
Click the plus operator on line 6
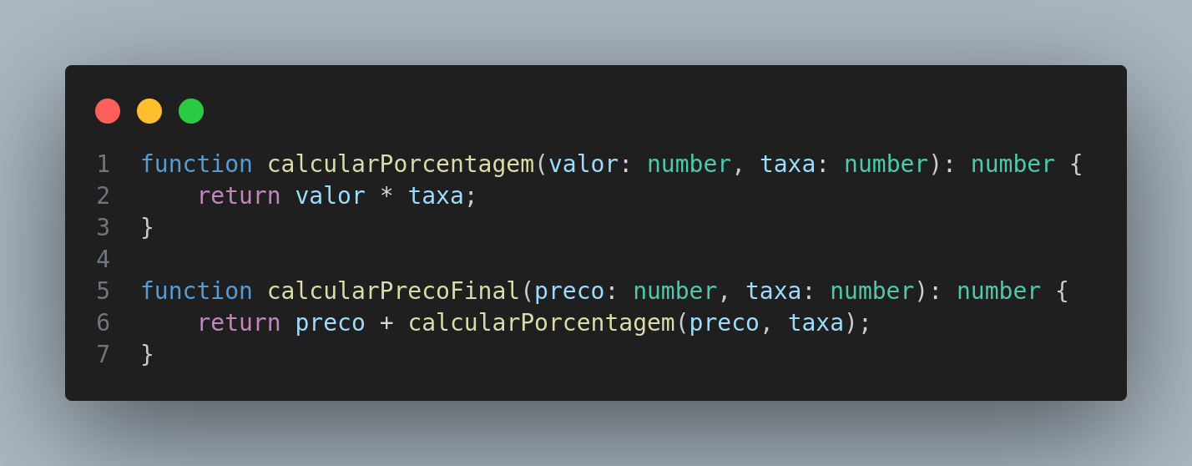coord(386,323)
